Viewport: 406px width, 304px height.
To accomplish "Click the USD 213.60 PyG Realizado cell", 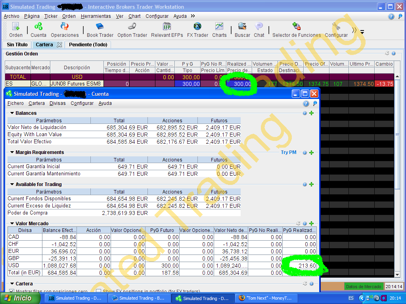I will (x=299, y=266).
